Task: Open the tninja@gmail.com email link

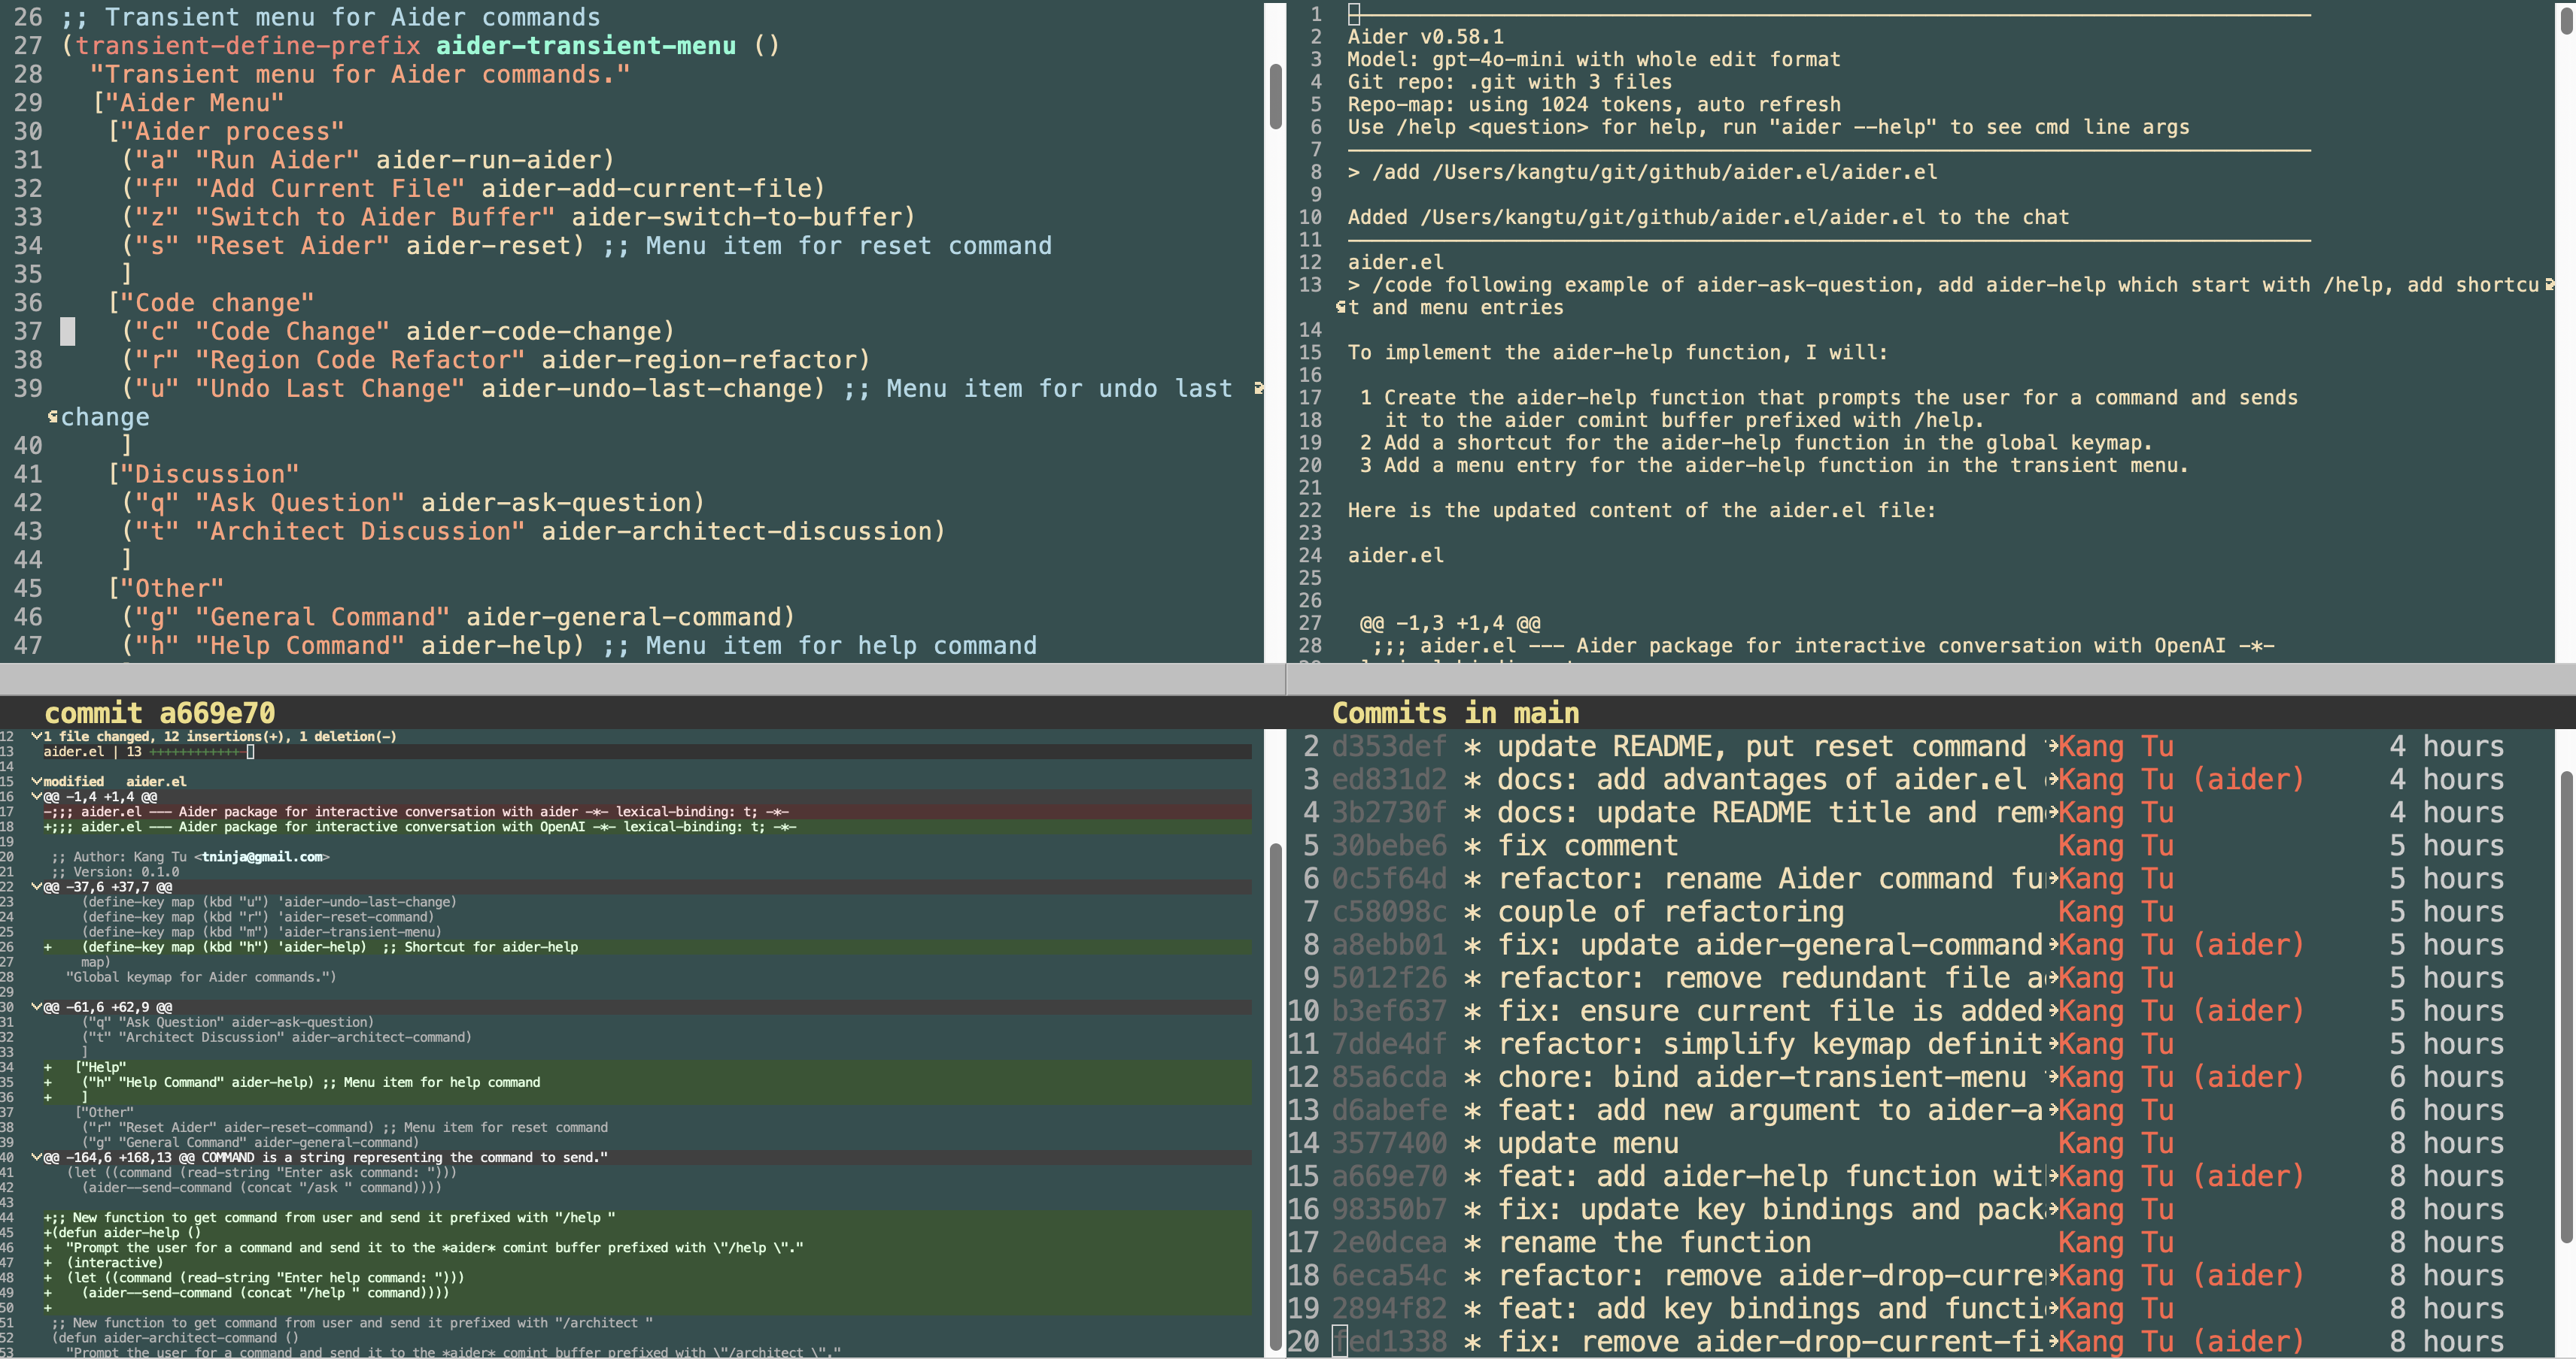Action: click(262, 856)
